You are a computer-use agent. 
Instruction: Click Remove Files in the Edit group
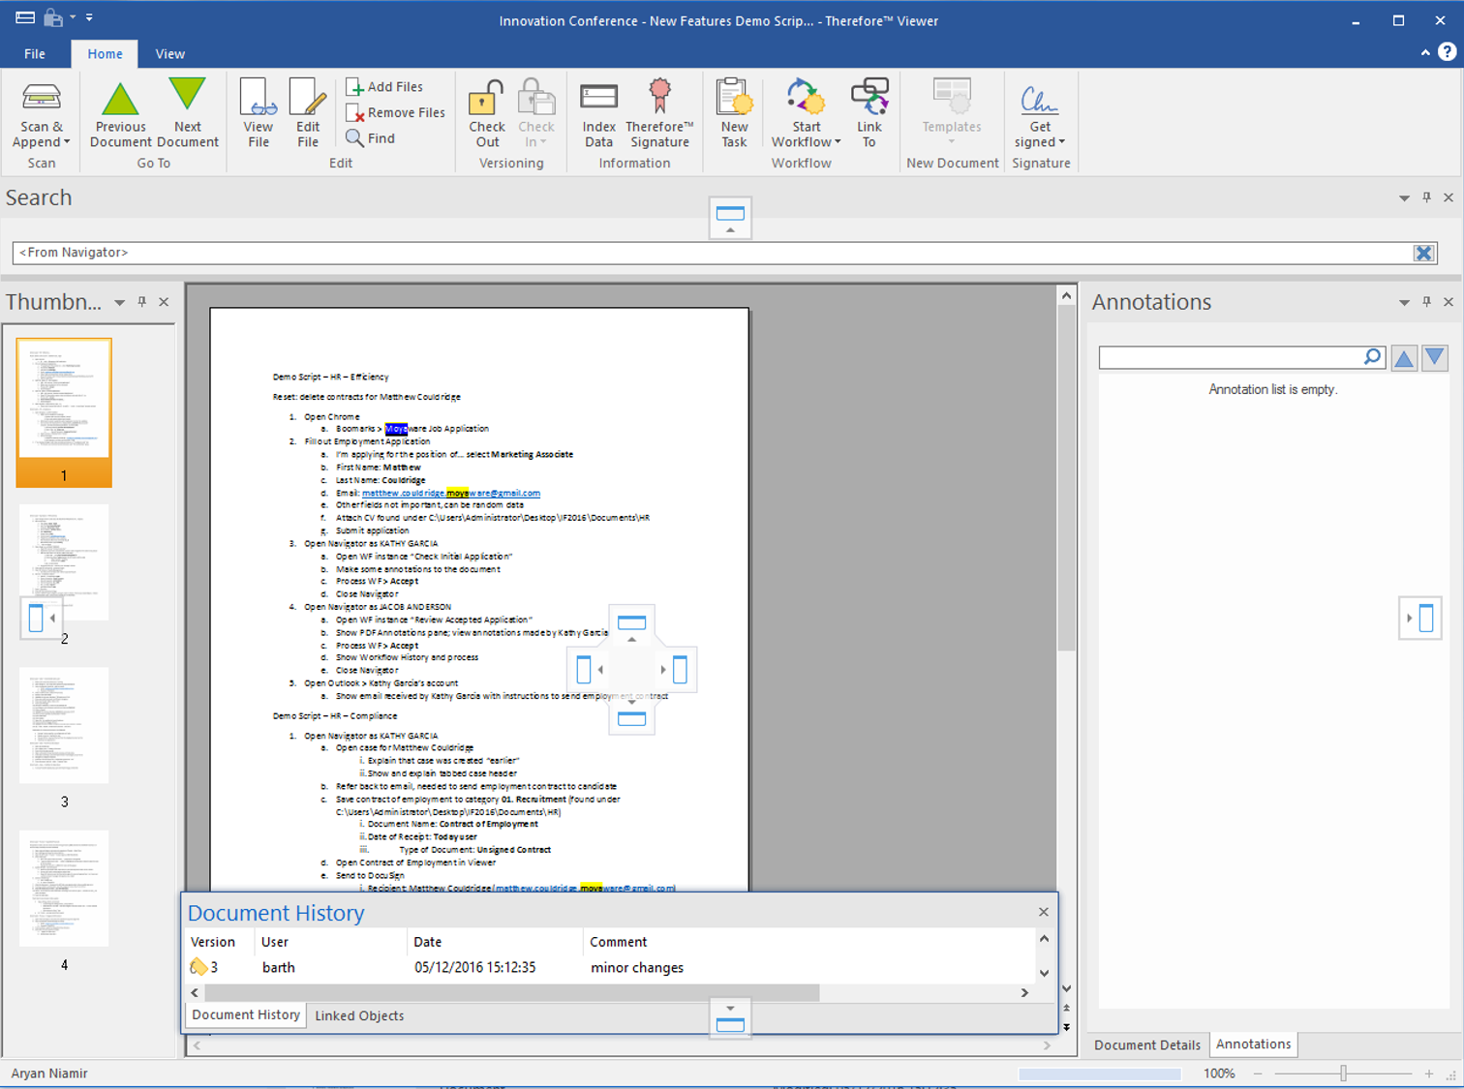(x=395, y=112)
